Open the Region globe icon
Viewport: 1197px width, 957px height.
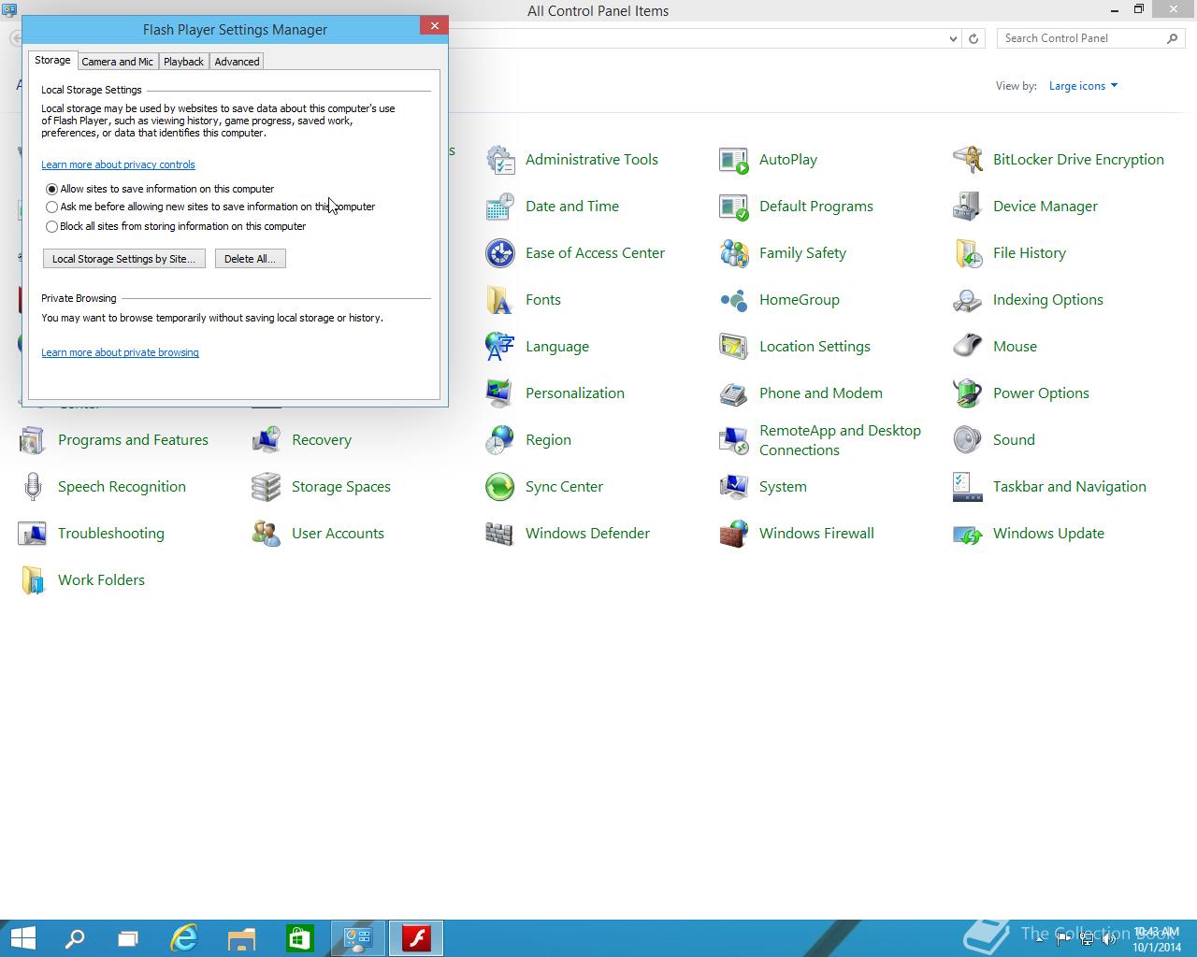pyautogui.click(x=500, y=440)
